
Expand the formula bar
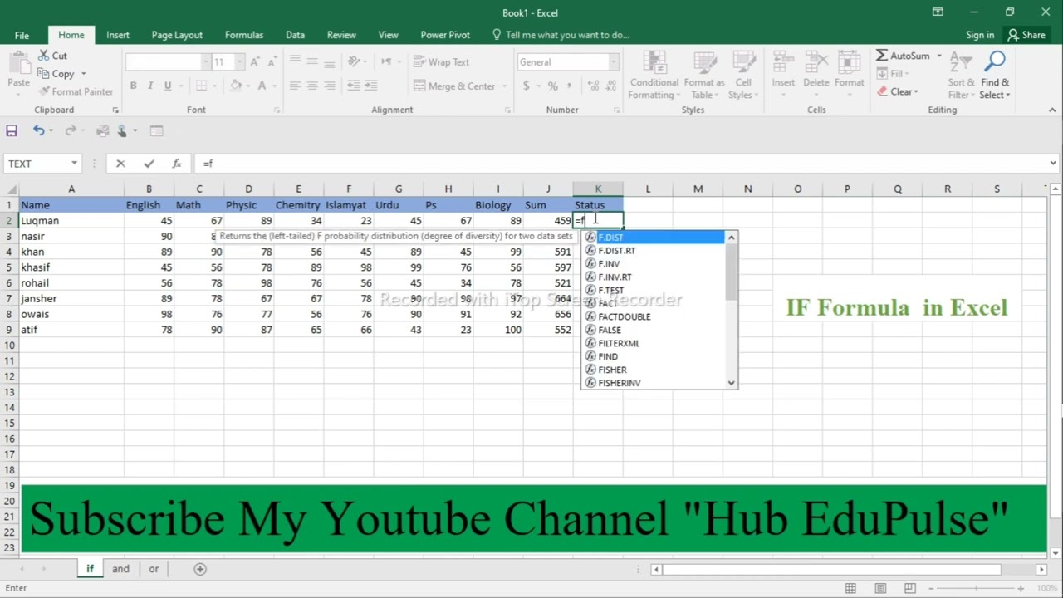pos(1053,164)
